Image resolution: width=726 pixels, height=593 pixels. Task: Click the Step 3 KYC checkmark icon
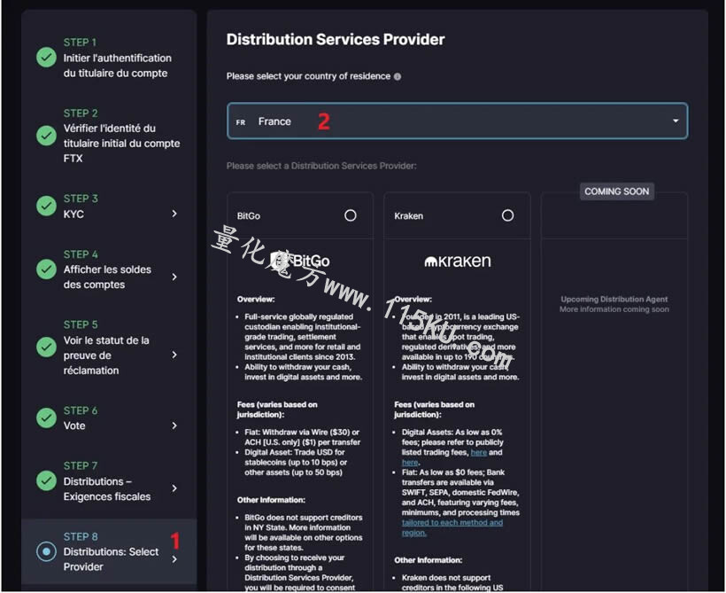[x=46, y=206]
